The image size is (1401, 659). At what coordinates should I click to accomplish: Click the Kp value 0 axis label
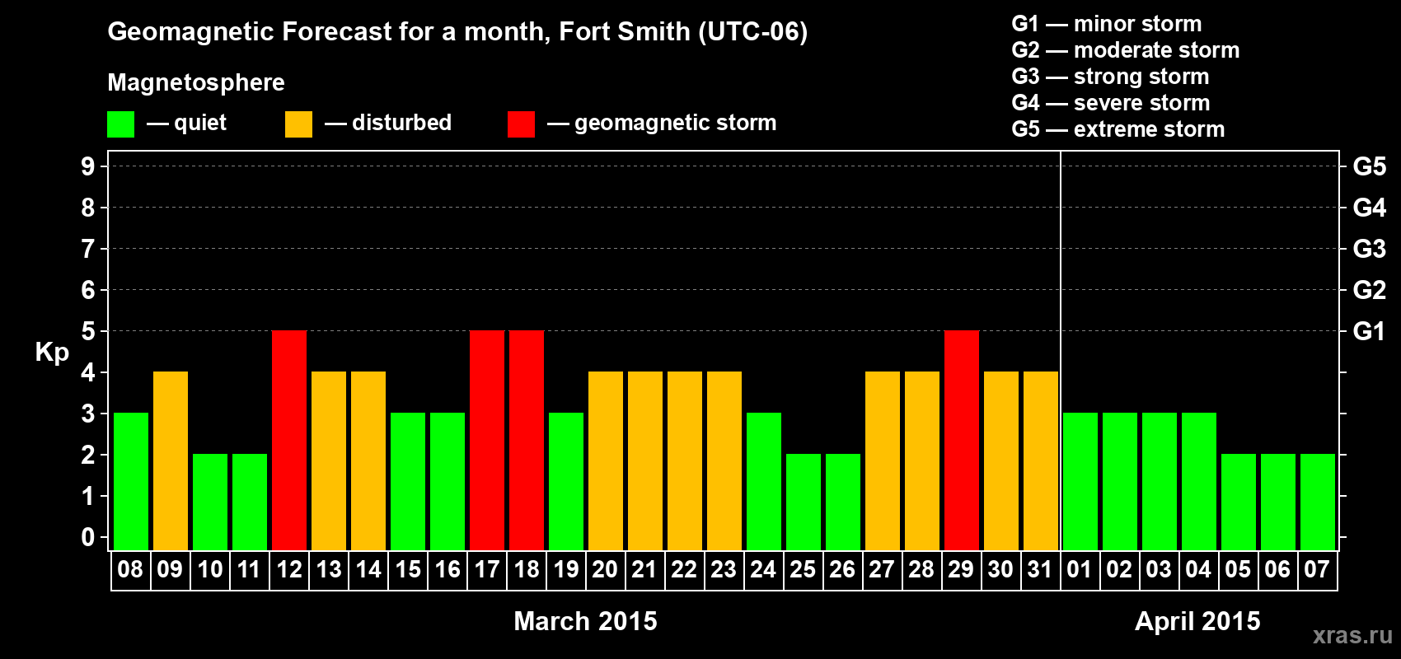(87, 537)
